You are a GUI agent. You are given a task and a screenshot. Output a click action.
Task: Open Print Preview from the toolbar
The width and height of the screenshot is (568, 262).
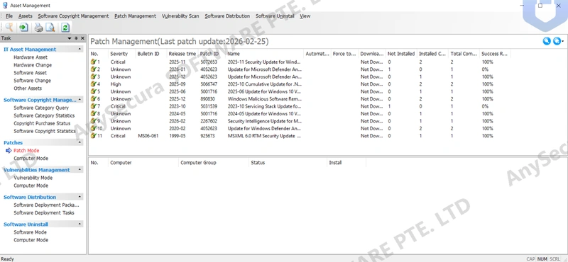pyautogui.click(x=50, y=27)
